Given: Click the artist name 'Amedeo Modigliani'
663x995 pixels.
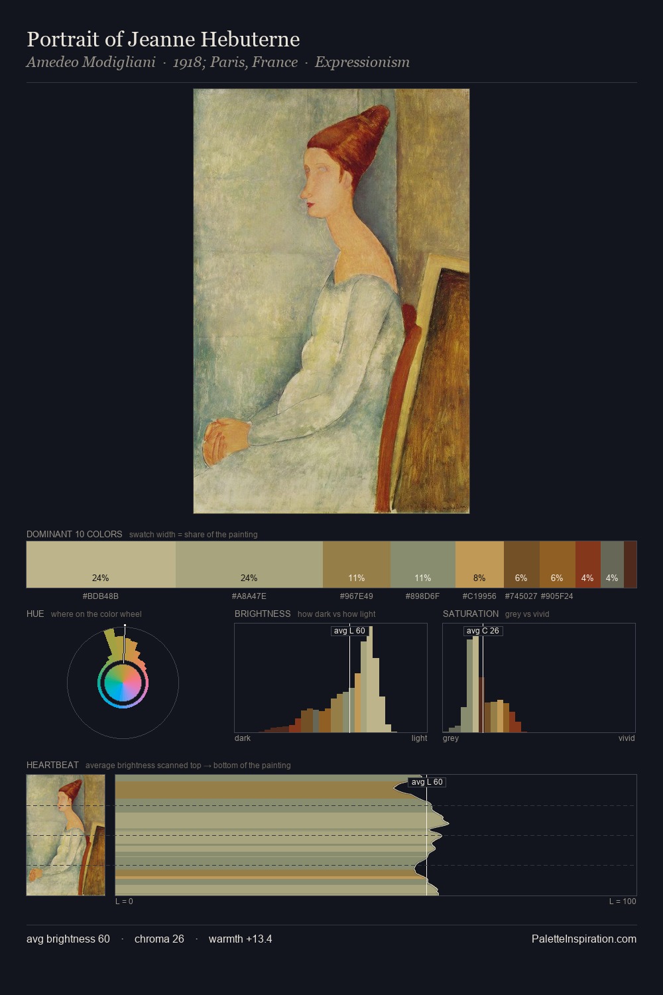Looking at the screenshot, I should pyautogui.click(x=91, y=62).
